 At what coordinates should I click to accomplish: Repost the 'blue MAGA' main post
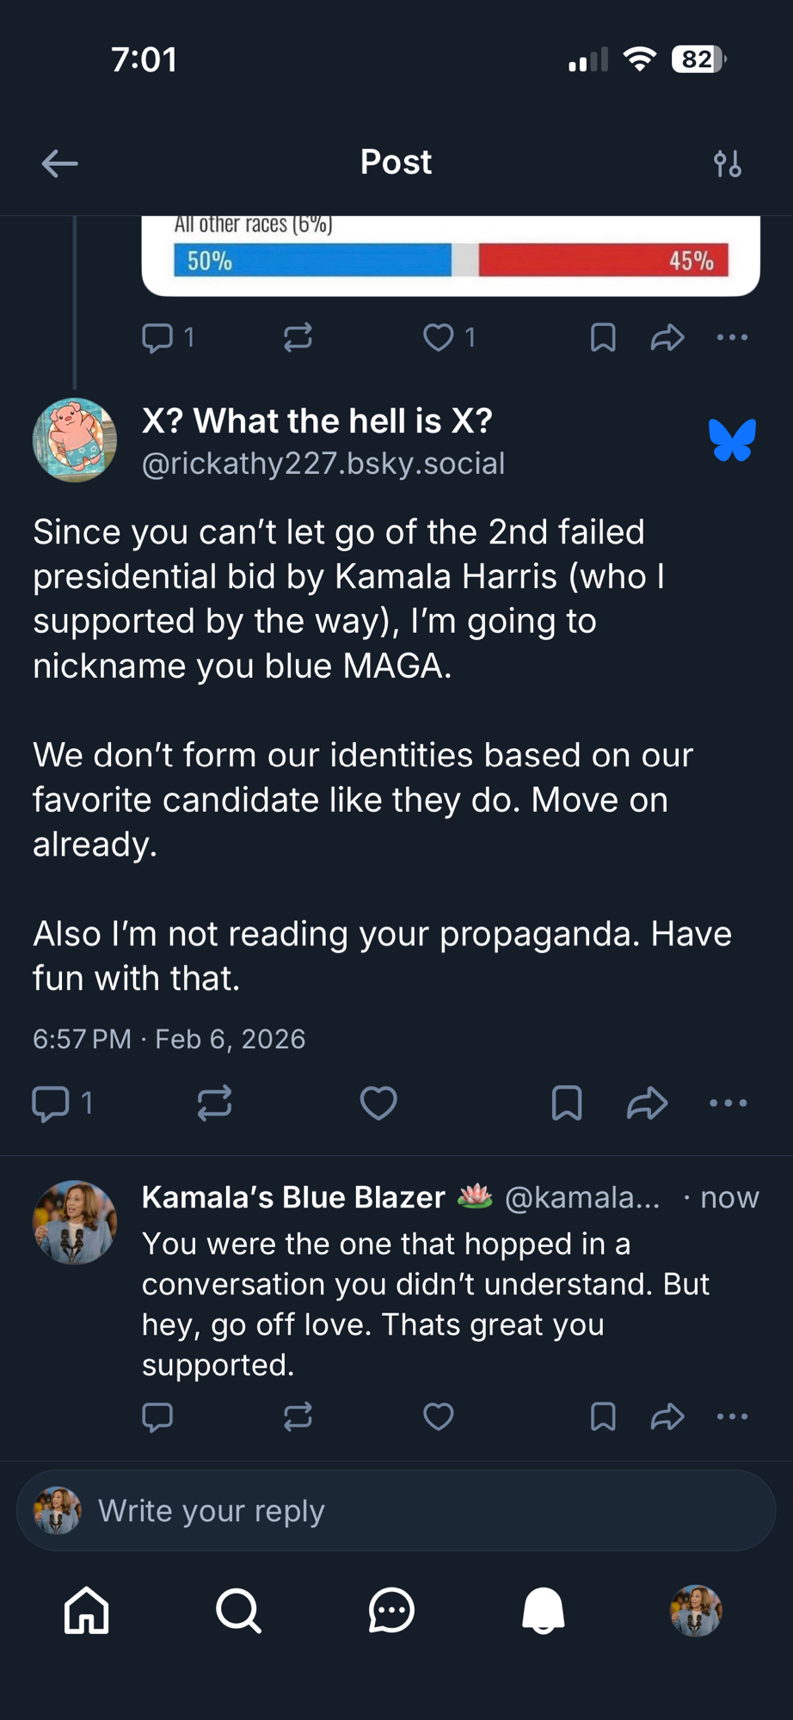[214, 1103]
